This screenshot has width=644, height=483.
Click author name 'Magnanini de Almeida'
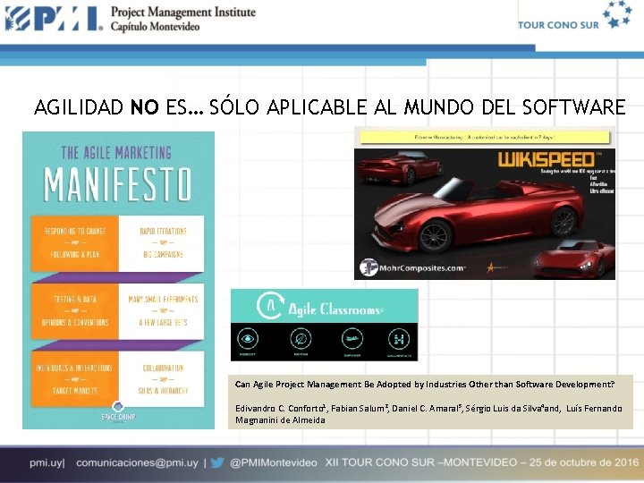coord(280,420)
